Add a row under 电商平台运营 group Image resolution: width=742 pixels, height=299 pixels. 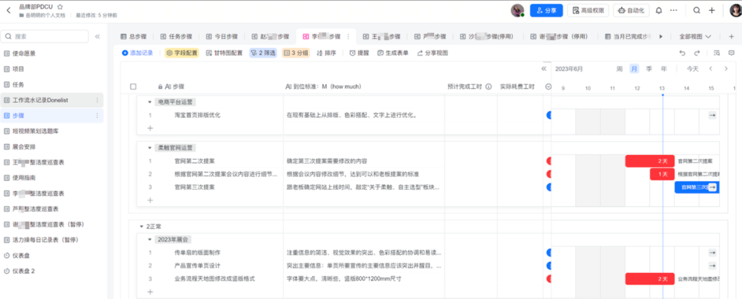(150, 128)
